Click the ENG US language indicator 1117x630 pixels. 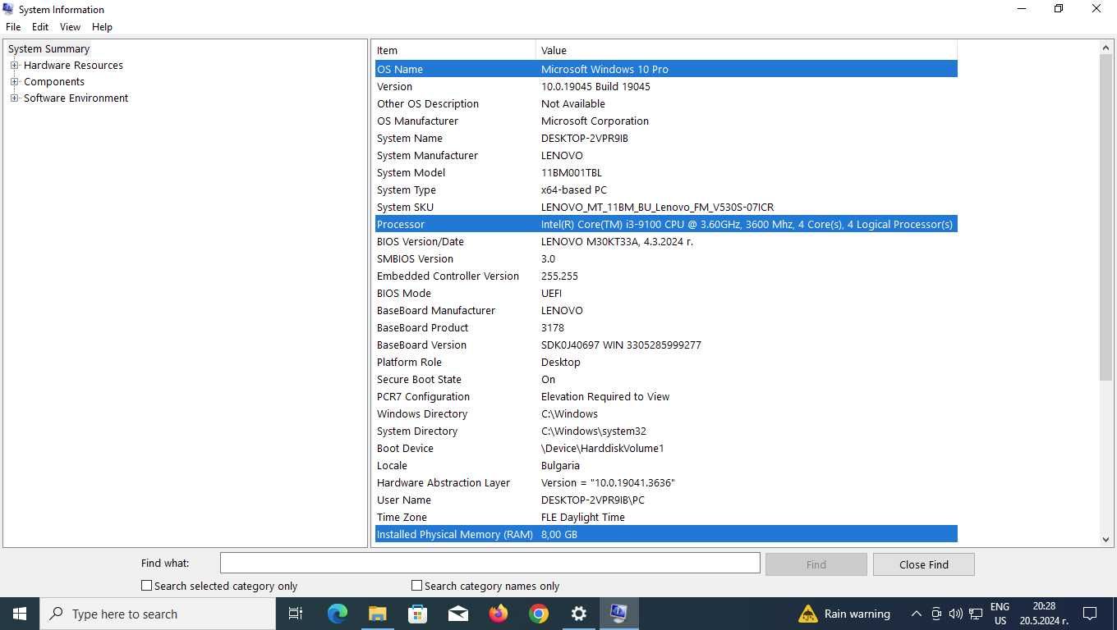[x=1000, y=614]
